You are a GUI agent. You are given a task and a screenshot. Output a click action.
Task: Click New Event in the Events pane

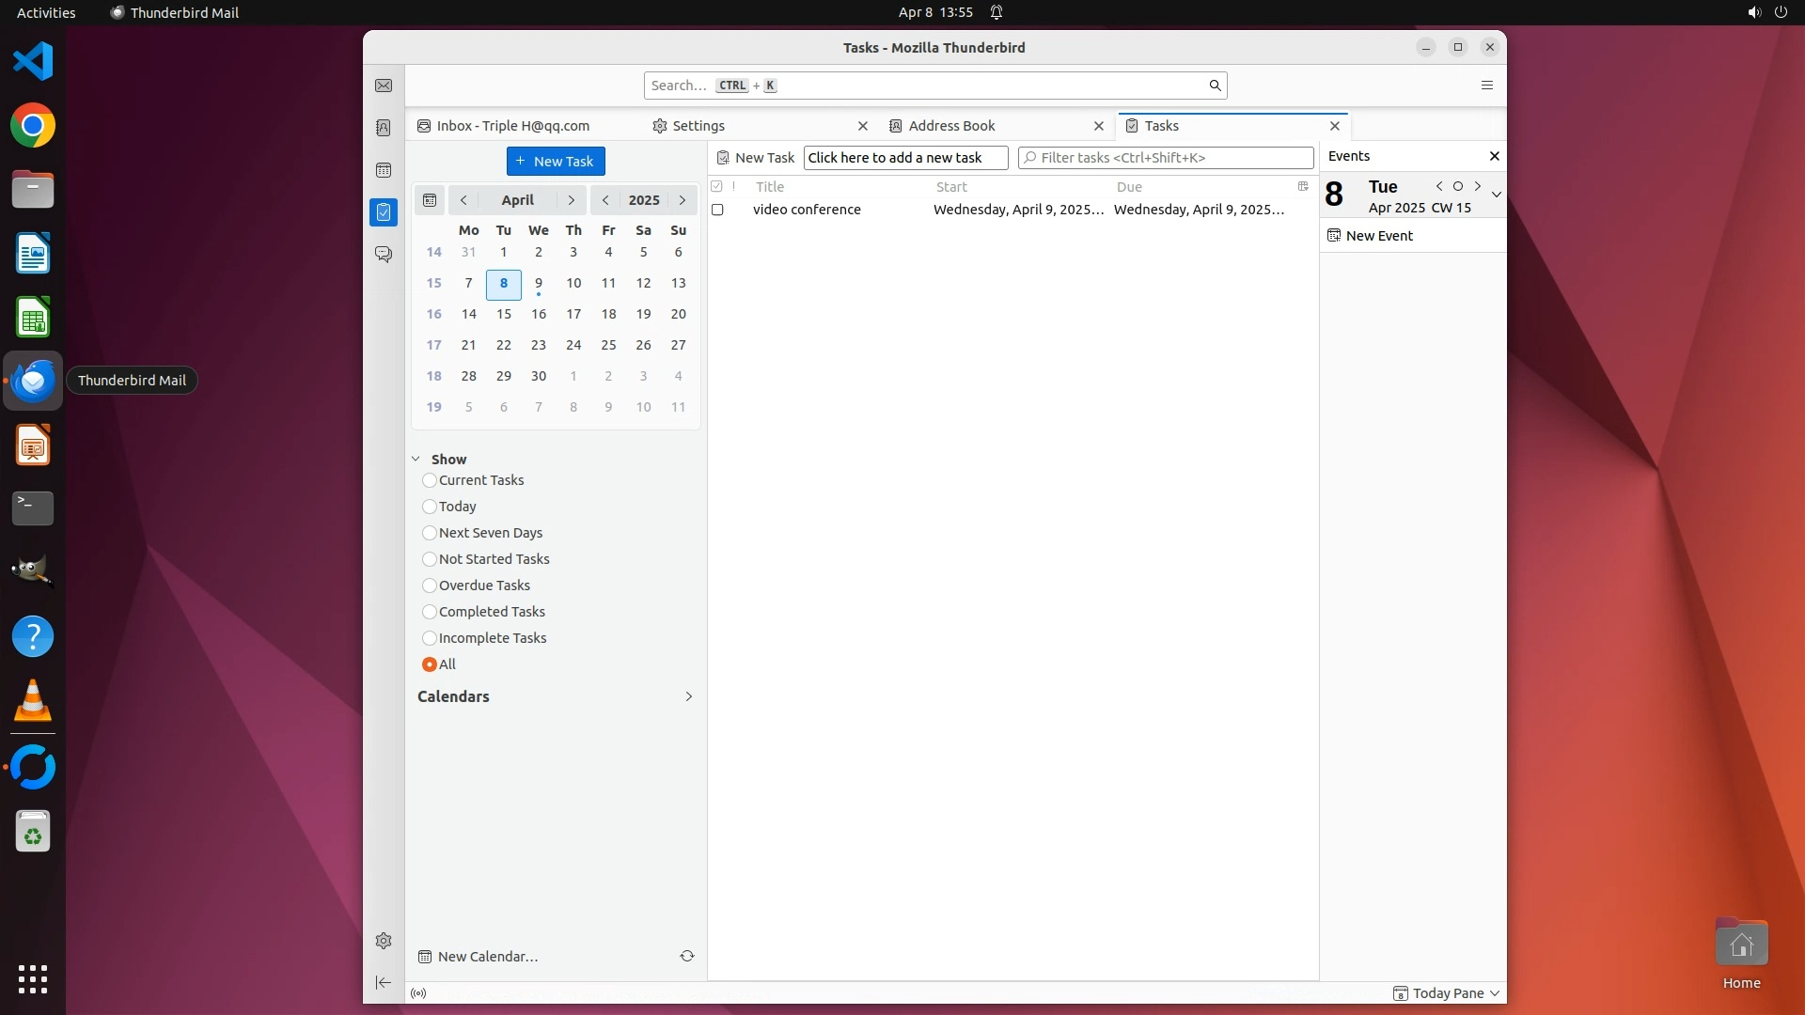tap(1378, 236)
